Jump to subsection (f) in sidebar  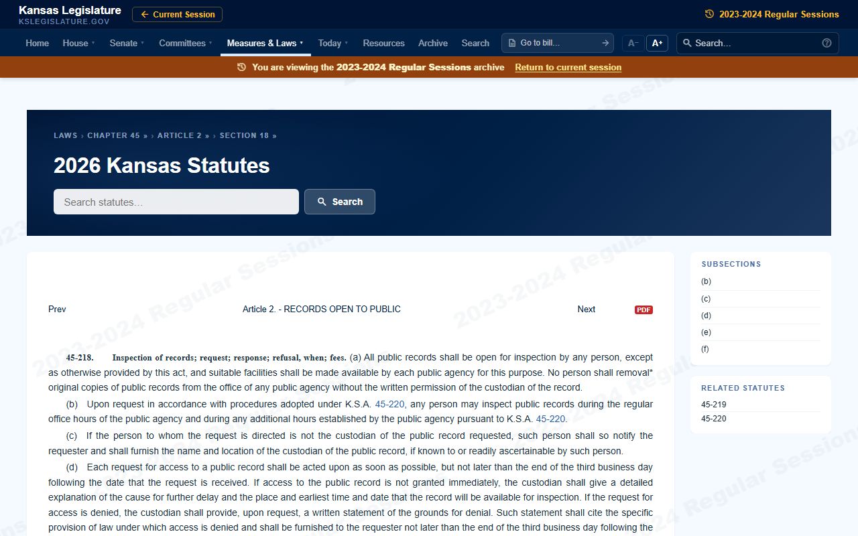point(760,349)
